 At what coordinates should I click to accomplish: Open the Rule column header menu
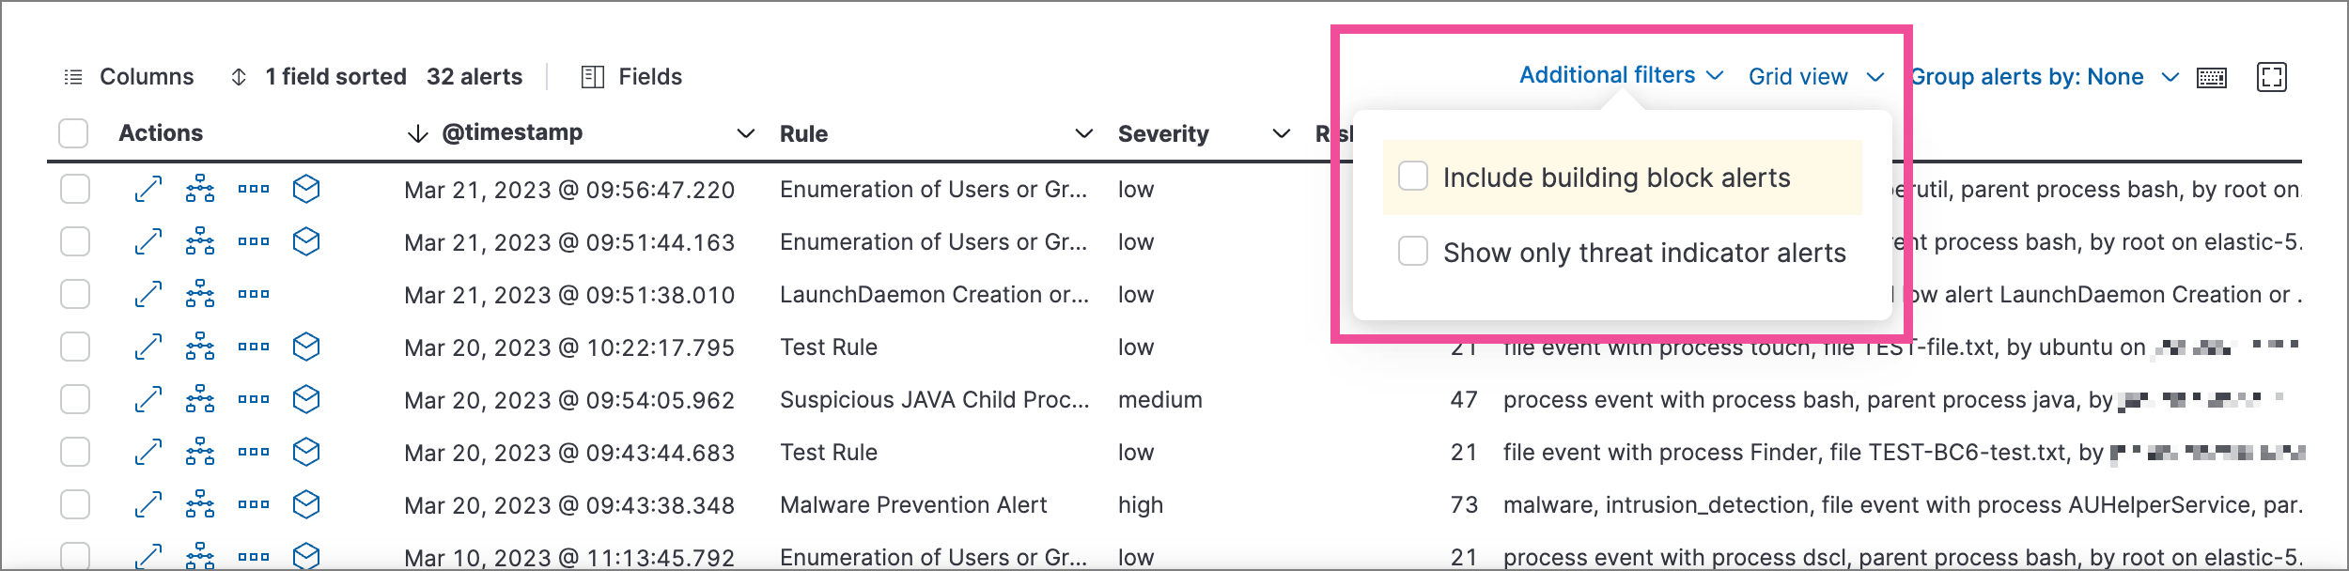1082,134
